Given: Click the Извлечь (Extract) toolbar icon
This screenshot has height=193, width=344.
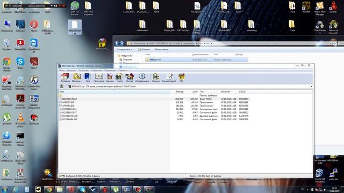Looking at the screenshot, I should [77, 78].
